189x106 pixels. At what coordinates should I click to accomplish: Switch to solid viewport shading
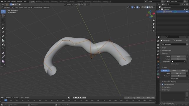[x=147, y=7]
